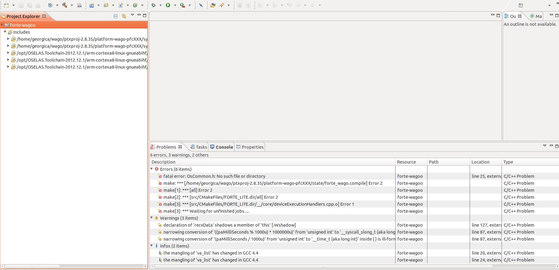Click the New C++ Class icon
Viewport: 559px width, 270px height.
(135, 5)
